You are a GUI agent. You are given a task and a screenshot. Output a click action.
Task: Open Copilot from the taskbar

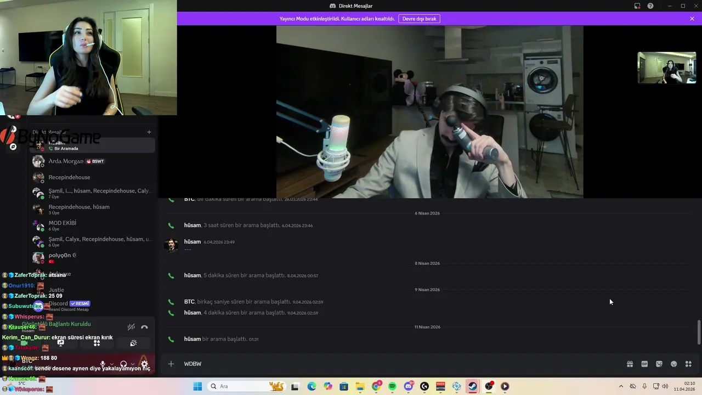tap(328, 386)
